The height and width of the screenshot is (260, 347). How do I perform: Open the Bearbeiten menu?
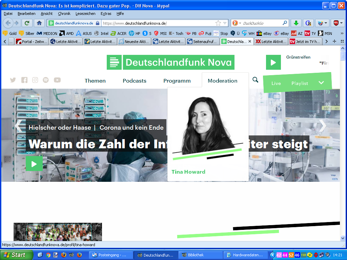click(x=26, y=14)
